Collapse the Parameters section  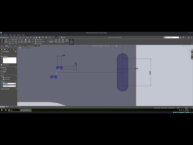(x=16, y=82)
